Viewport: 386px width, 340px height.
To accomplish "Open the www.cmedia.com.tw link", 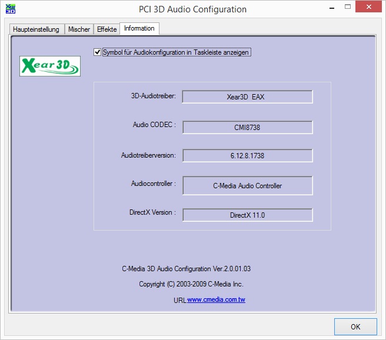I will pyautogui.click(x=216, y=299).
